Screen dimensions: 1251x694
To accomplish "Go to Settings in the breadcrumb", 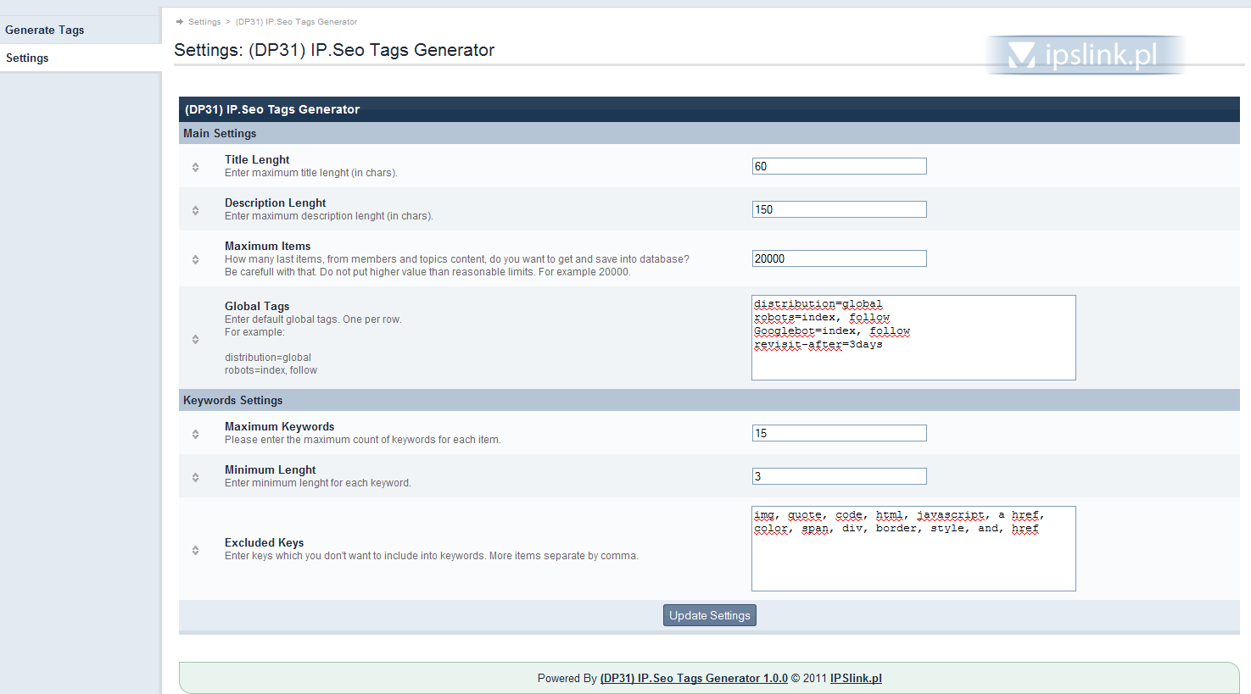I will point(204,22).
